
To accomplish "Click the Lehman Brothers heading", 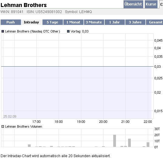I will point(24,5).
